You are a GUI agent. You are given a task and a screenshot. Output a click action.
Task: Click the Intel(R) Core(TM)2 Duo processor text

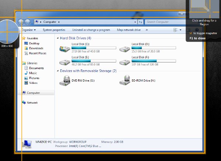click(85, 146)
